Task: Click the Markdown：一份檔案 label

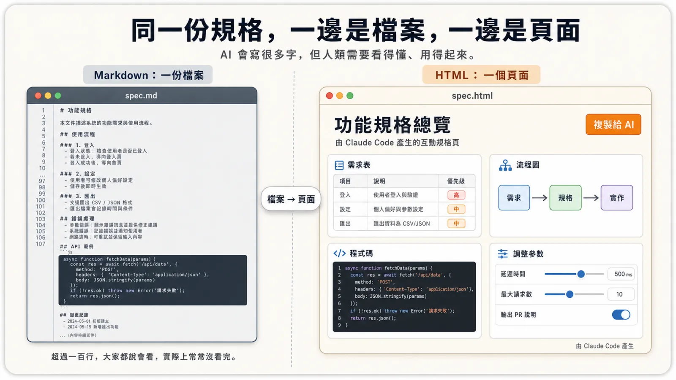Action: [x=148, y=75]
